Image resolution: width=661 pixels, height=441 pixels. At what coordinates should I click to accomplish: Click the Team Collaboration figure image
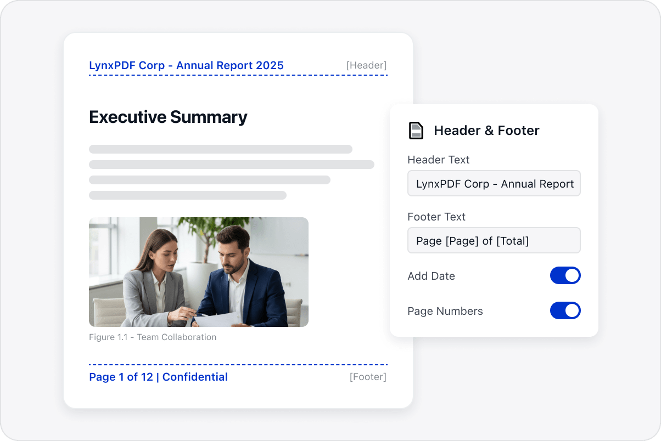pyautogui.click(x=199, y=272)
